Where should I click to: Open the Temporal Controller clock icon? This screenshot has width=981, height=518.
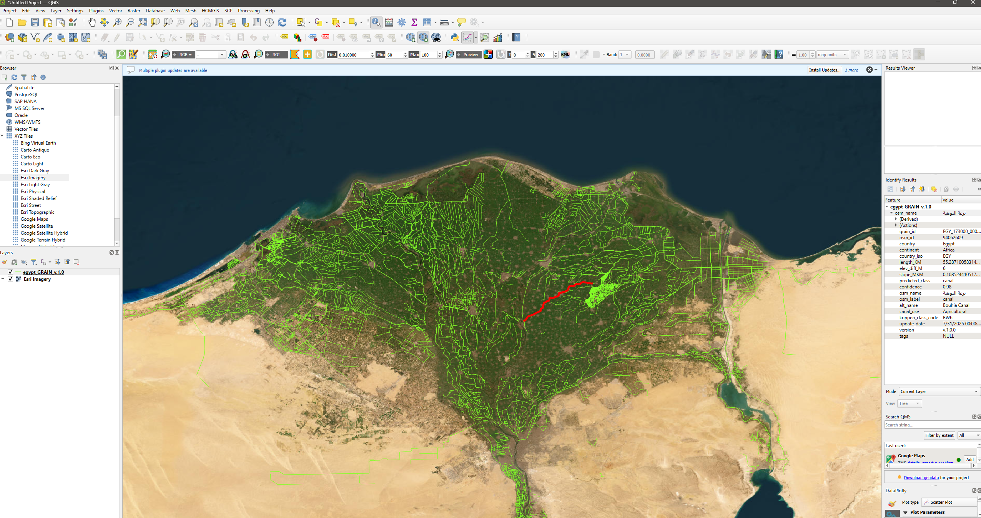[269, 22]
